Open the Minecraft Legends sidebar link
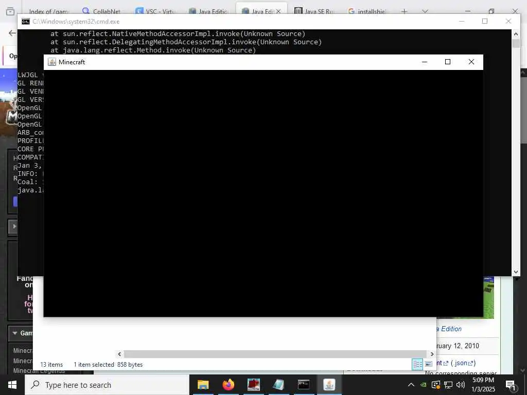527x395 pixels. coord(39,371)
